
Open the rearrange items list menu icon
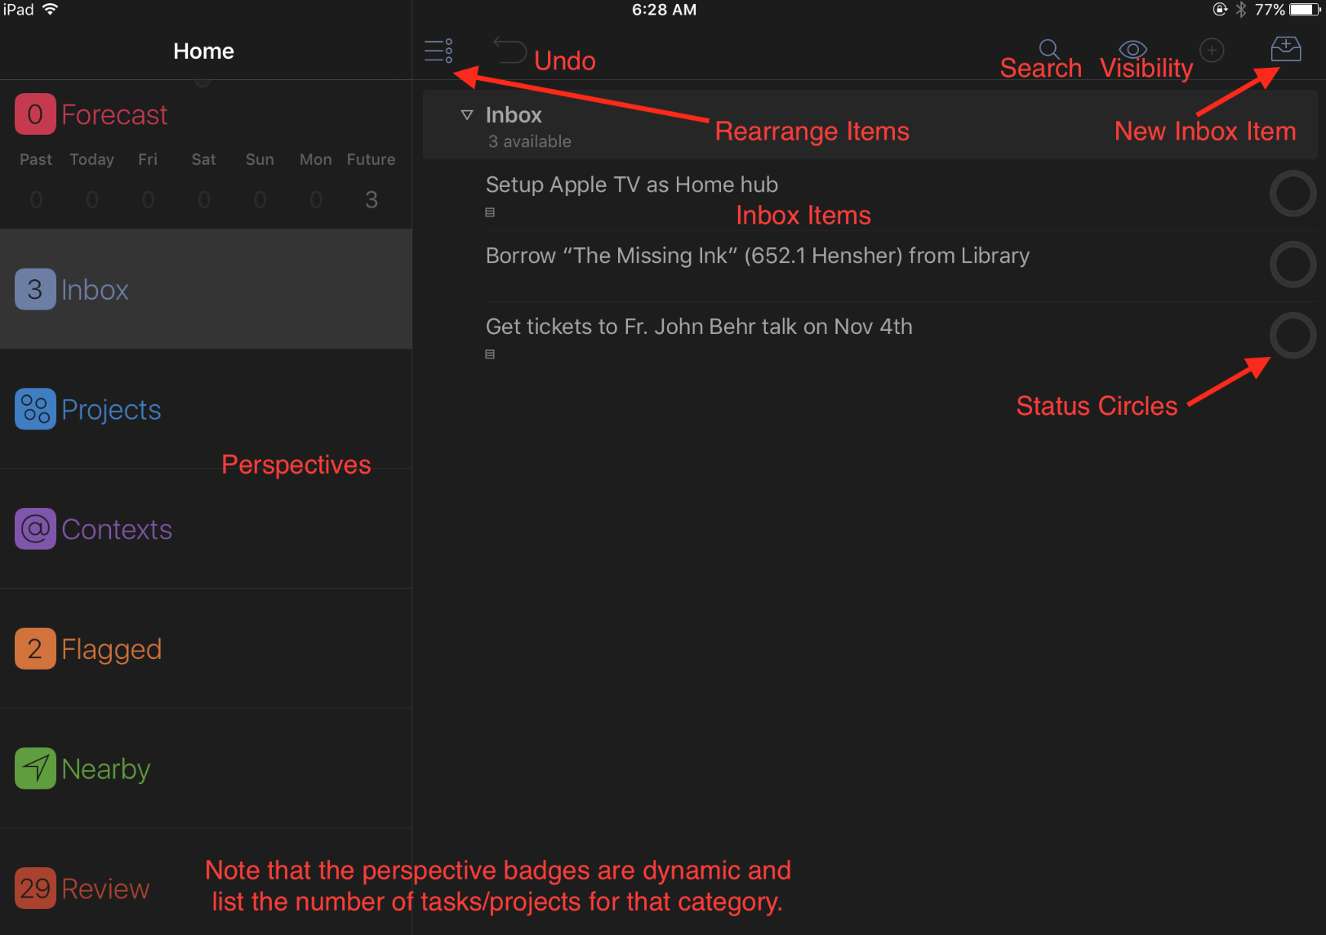click(x=438, y=51)
